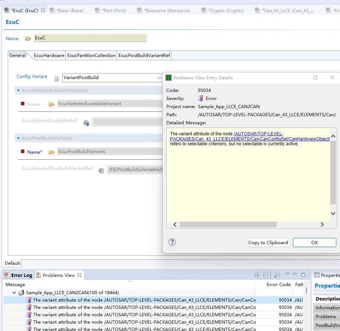
Task: Click the horizontal scrollbar thumb in dialog
Action: (x=228, y=225)
